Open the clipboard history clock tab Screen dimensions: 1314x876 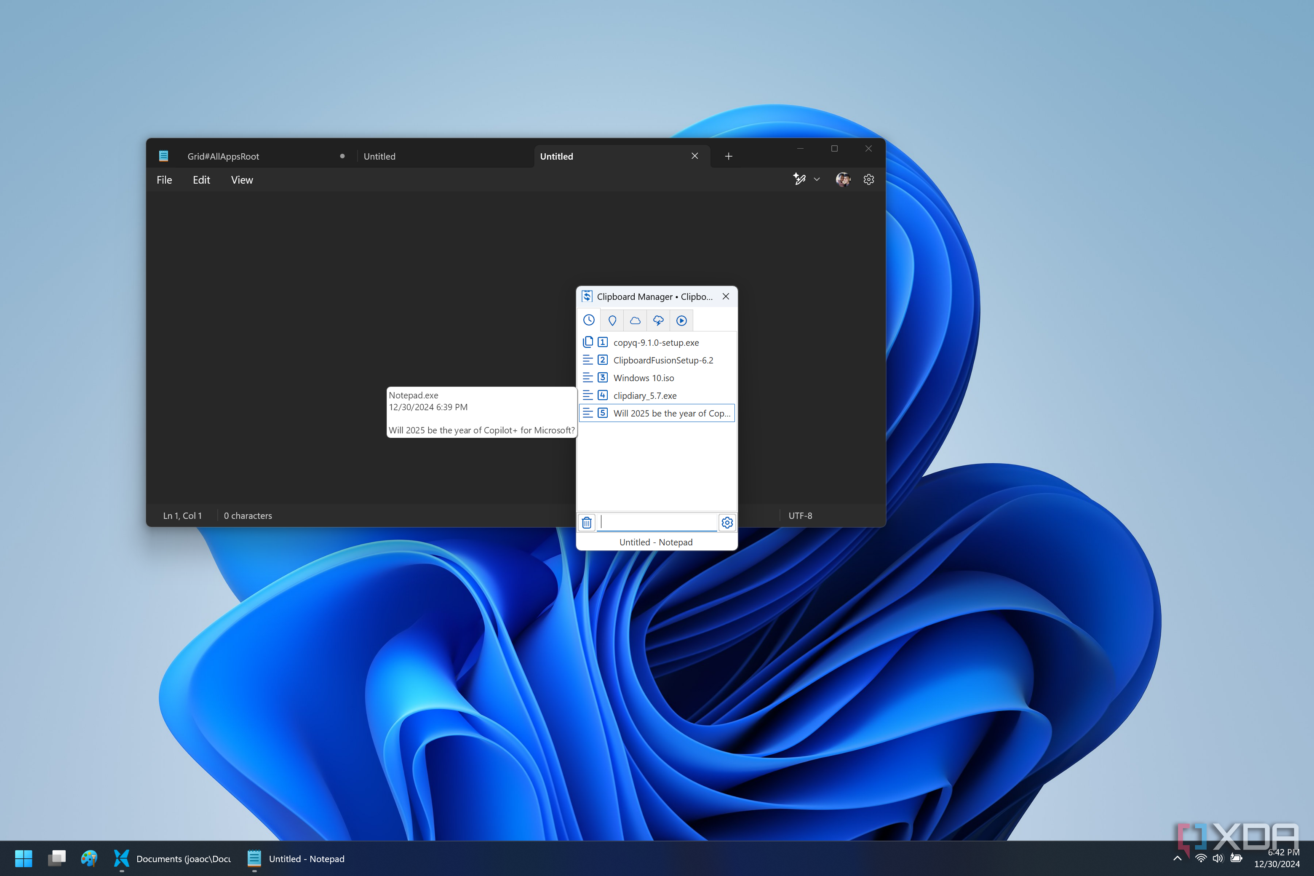[x=589, y=320]
